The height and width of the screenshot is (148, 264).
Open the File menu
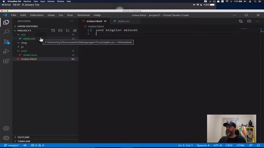[14, 15]
